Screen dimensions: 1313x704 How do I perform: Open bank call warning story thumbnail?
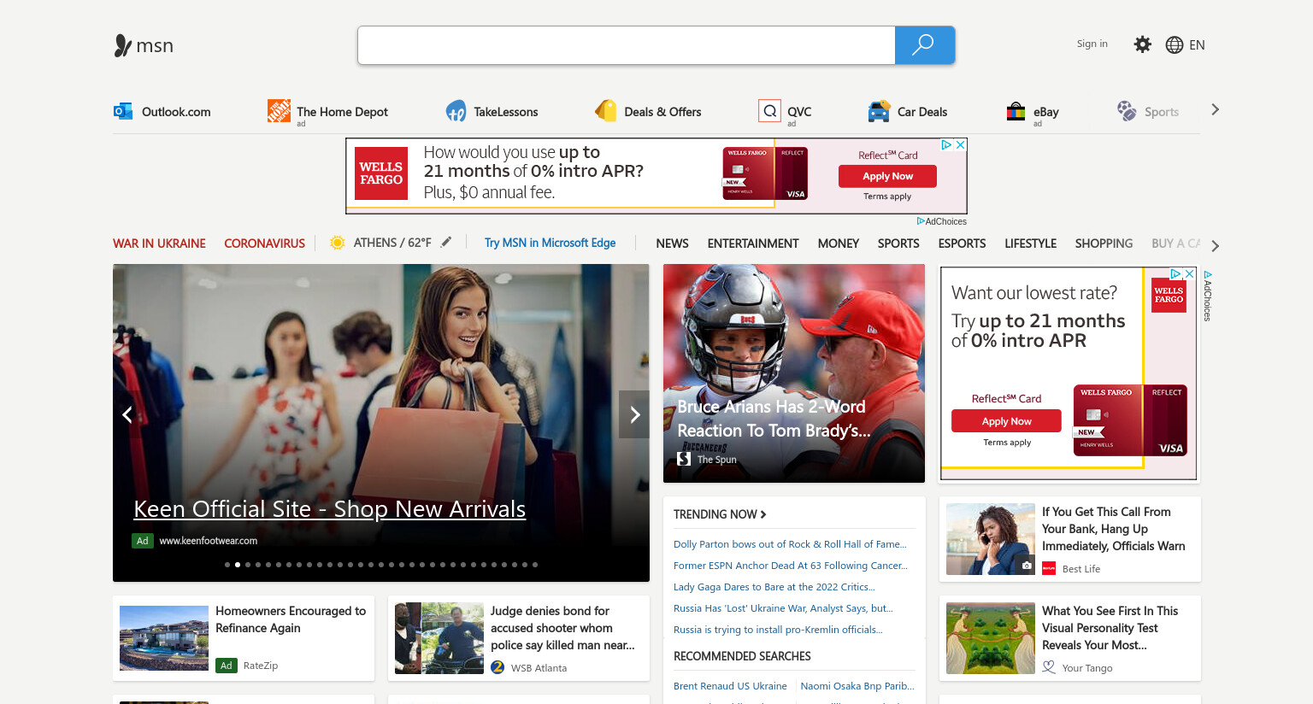tap(991, 539)
